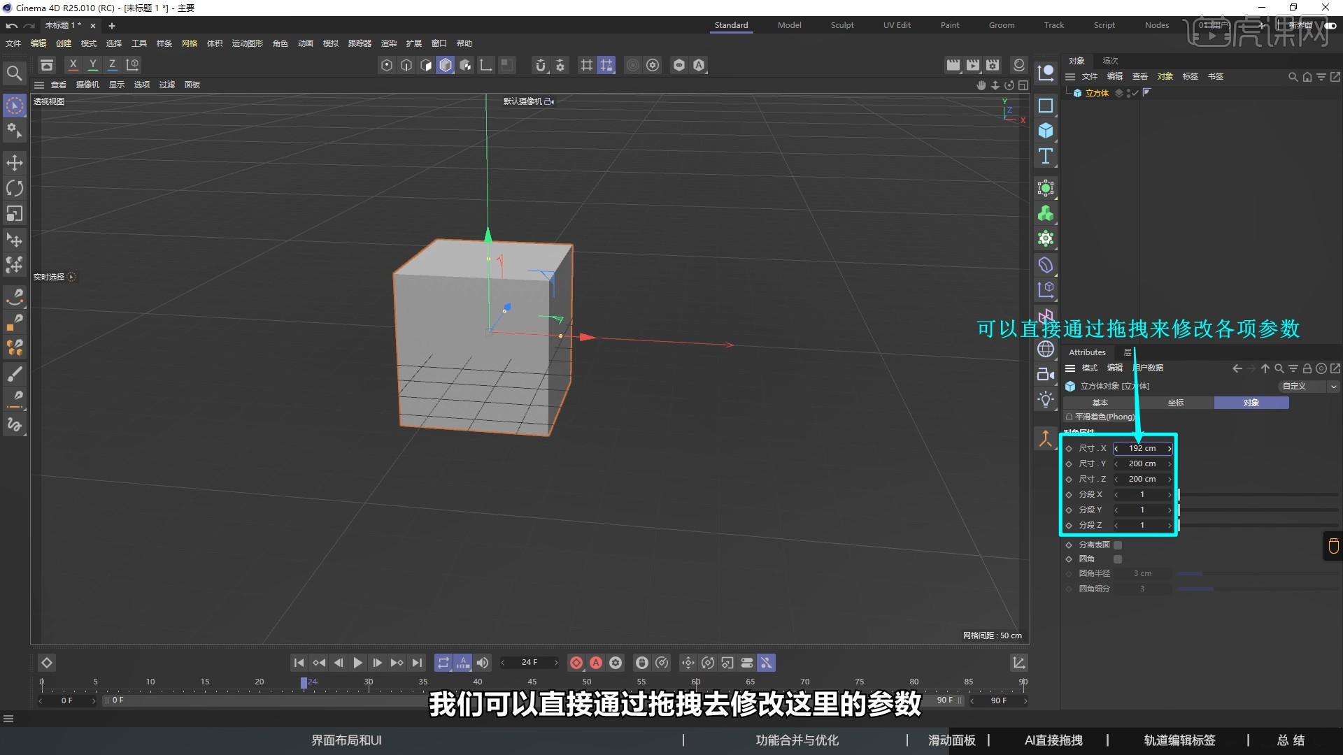The width and height of the screenshot is (1343, 755).
Task: Open render settings via the gear icon
Action: (x=653, y=65)
